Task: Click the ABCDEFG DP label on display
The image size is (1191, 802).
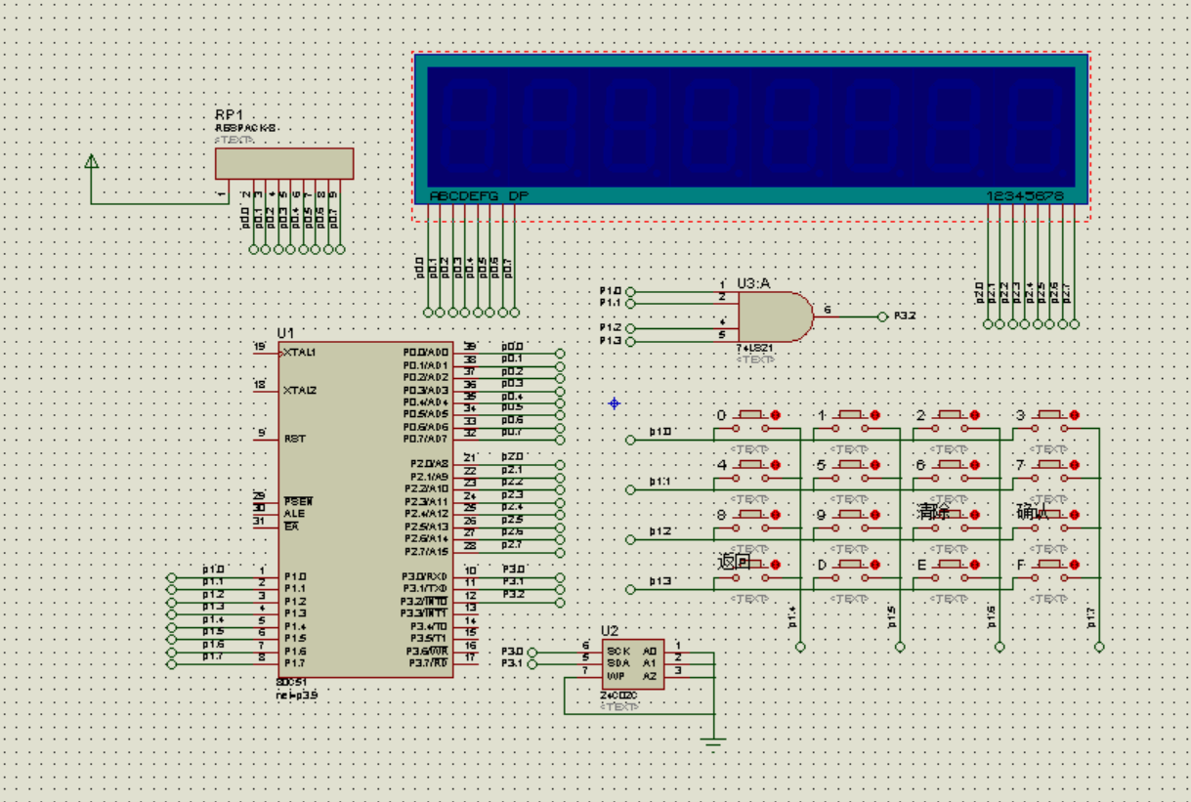Action: [x=479, y=196]
